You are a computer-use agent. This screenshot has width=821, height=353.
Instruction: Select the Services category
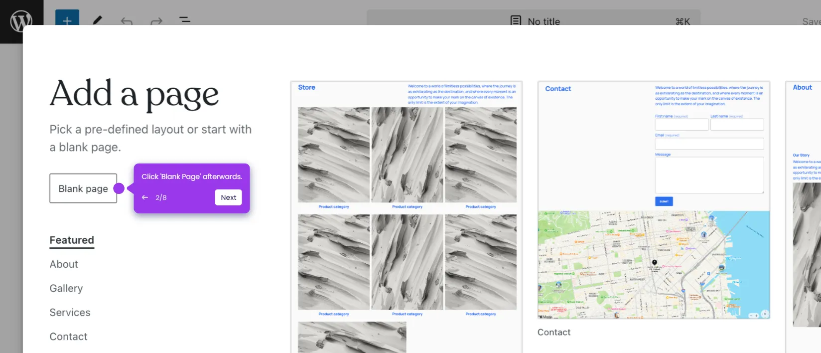point(70,313)
